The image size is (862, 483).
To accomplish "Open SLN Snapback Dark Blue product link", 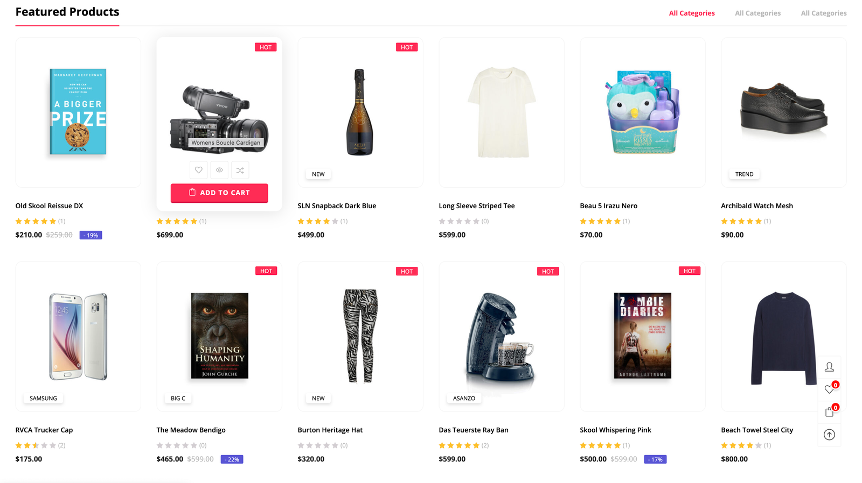I will [x=337, y=206].
